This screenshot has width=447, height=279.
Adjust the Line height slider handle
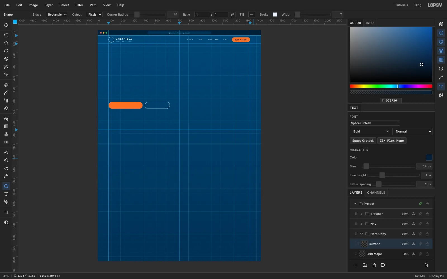pos(382,175)
